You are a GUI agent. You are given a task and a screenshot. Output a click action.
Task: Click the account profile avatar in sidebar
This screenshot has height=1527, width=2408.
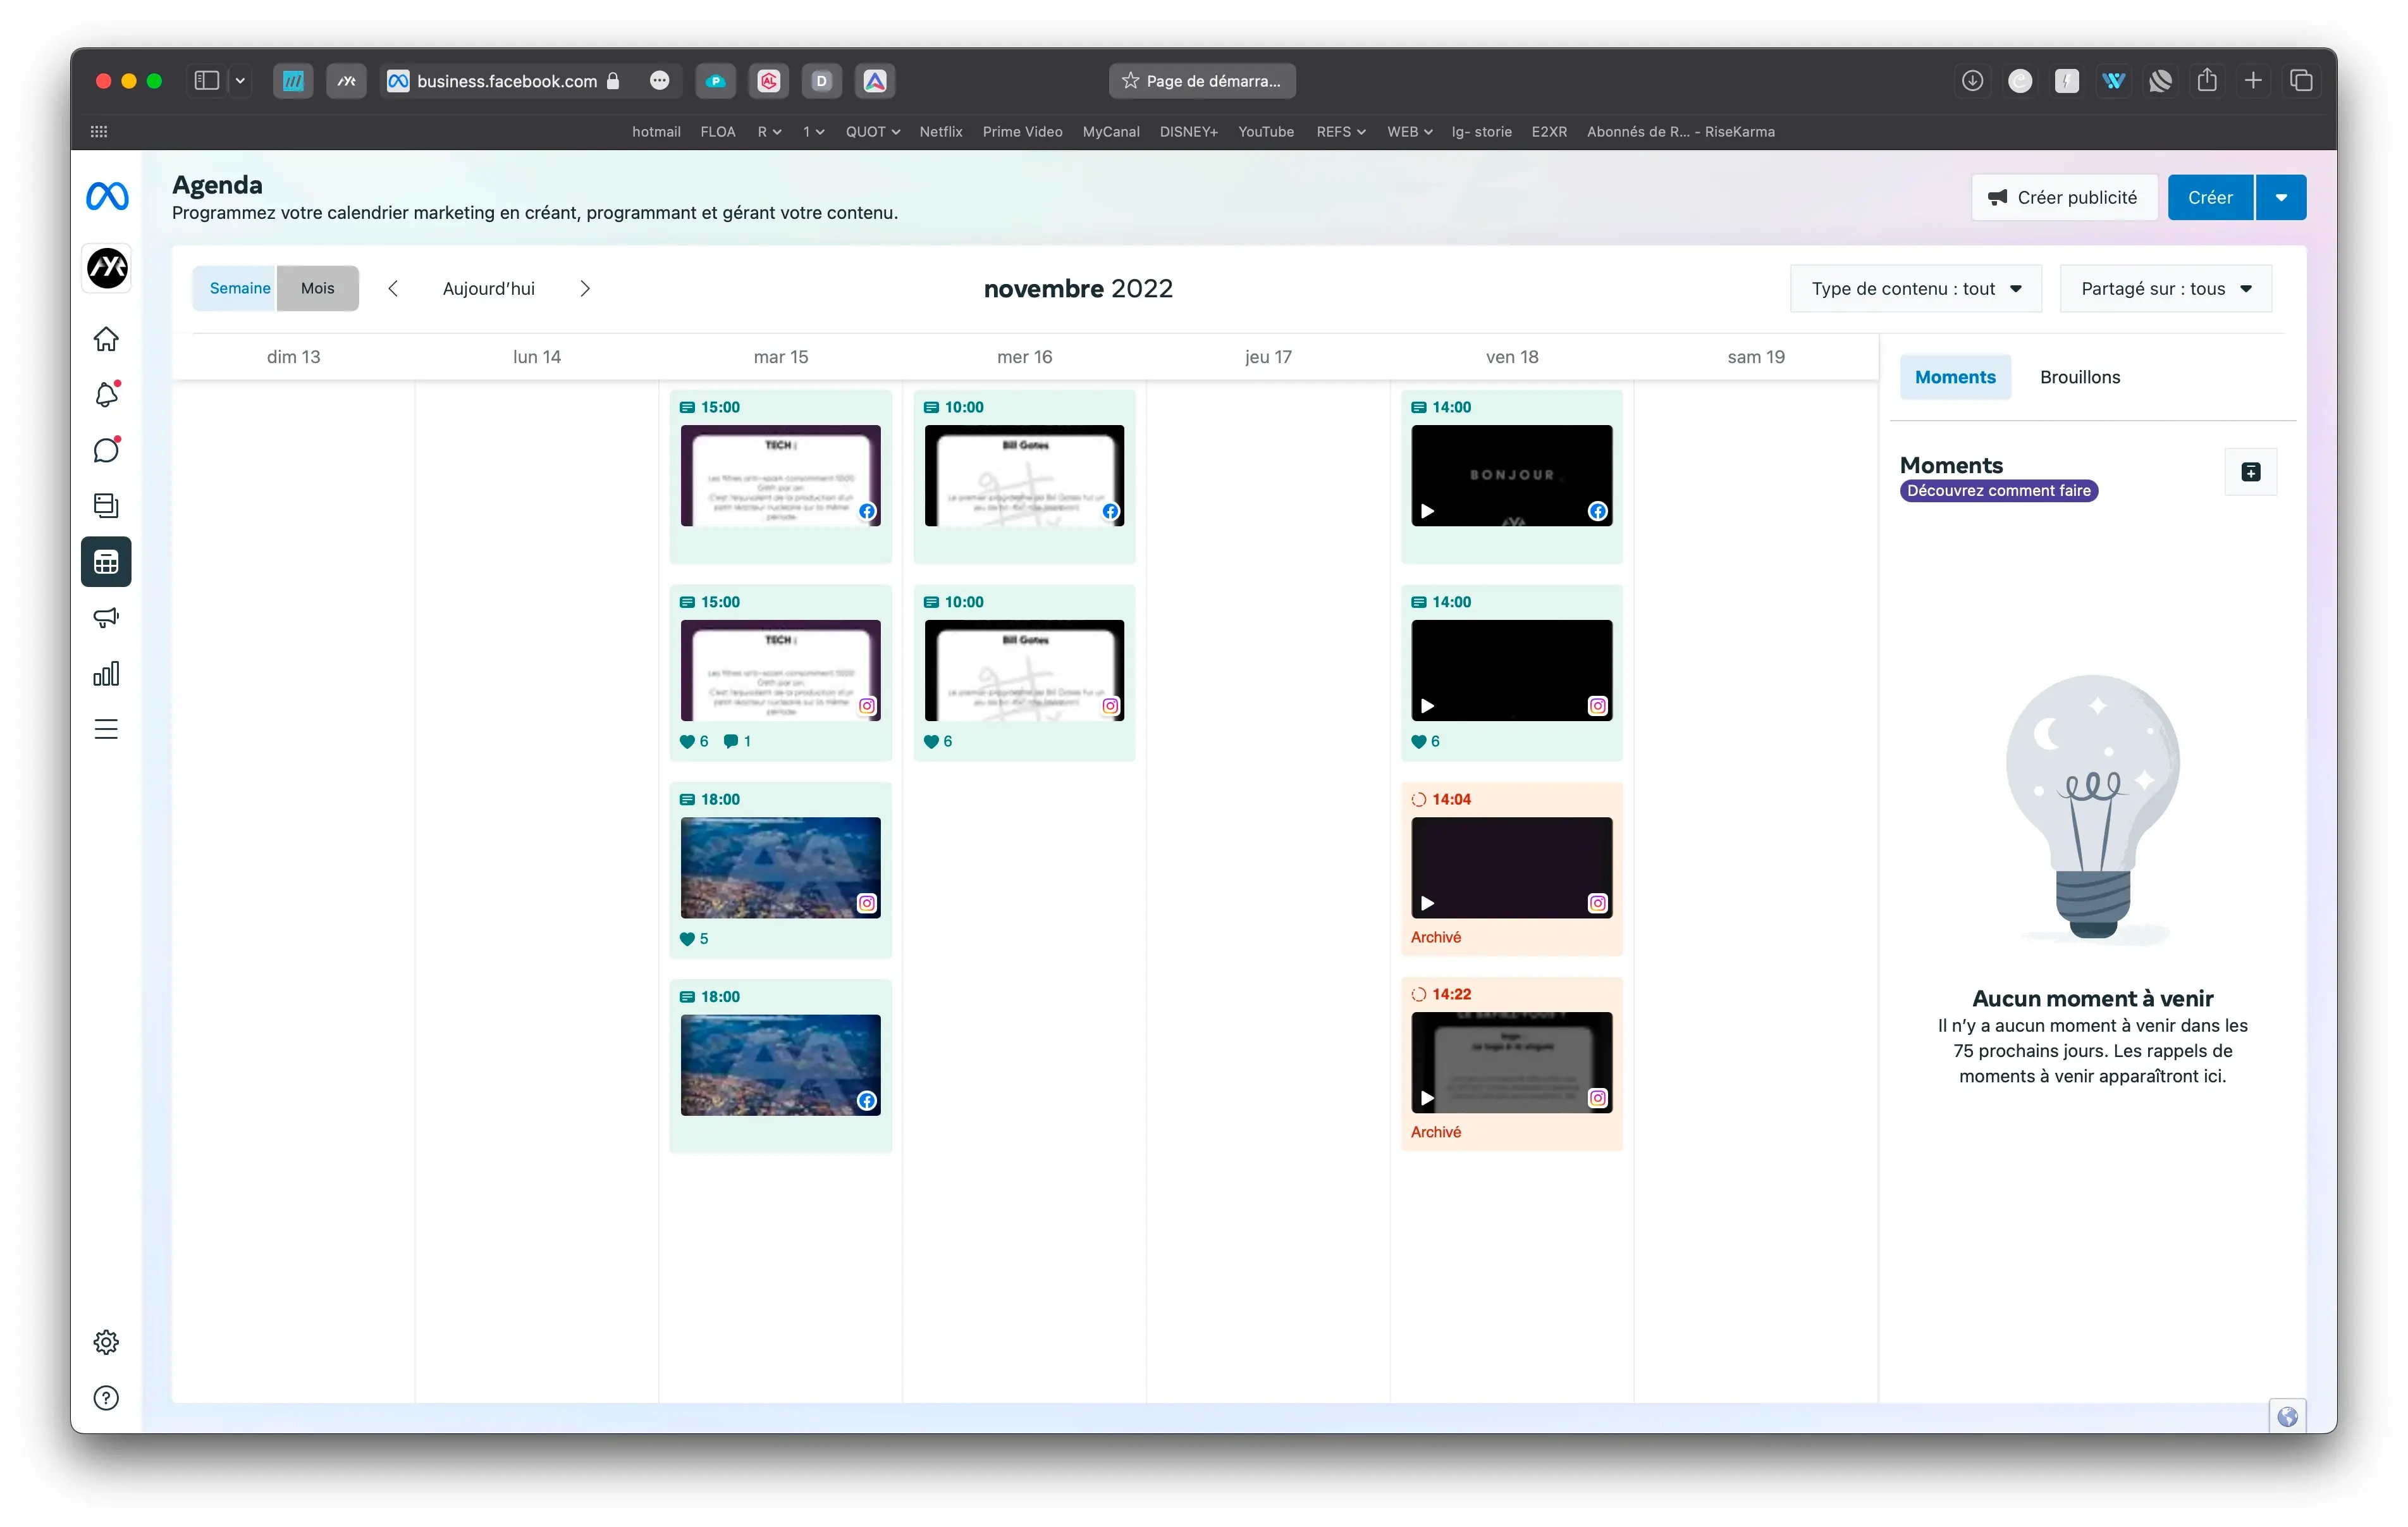point(107,267)
